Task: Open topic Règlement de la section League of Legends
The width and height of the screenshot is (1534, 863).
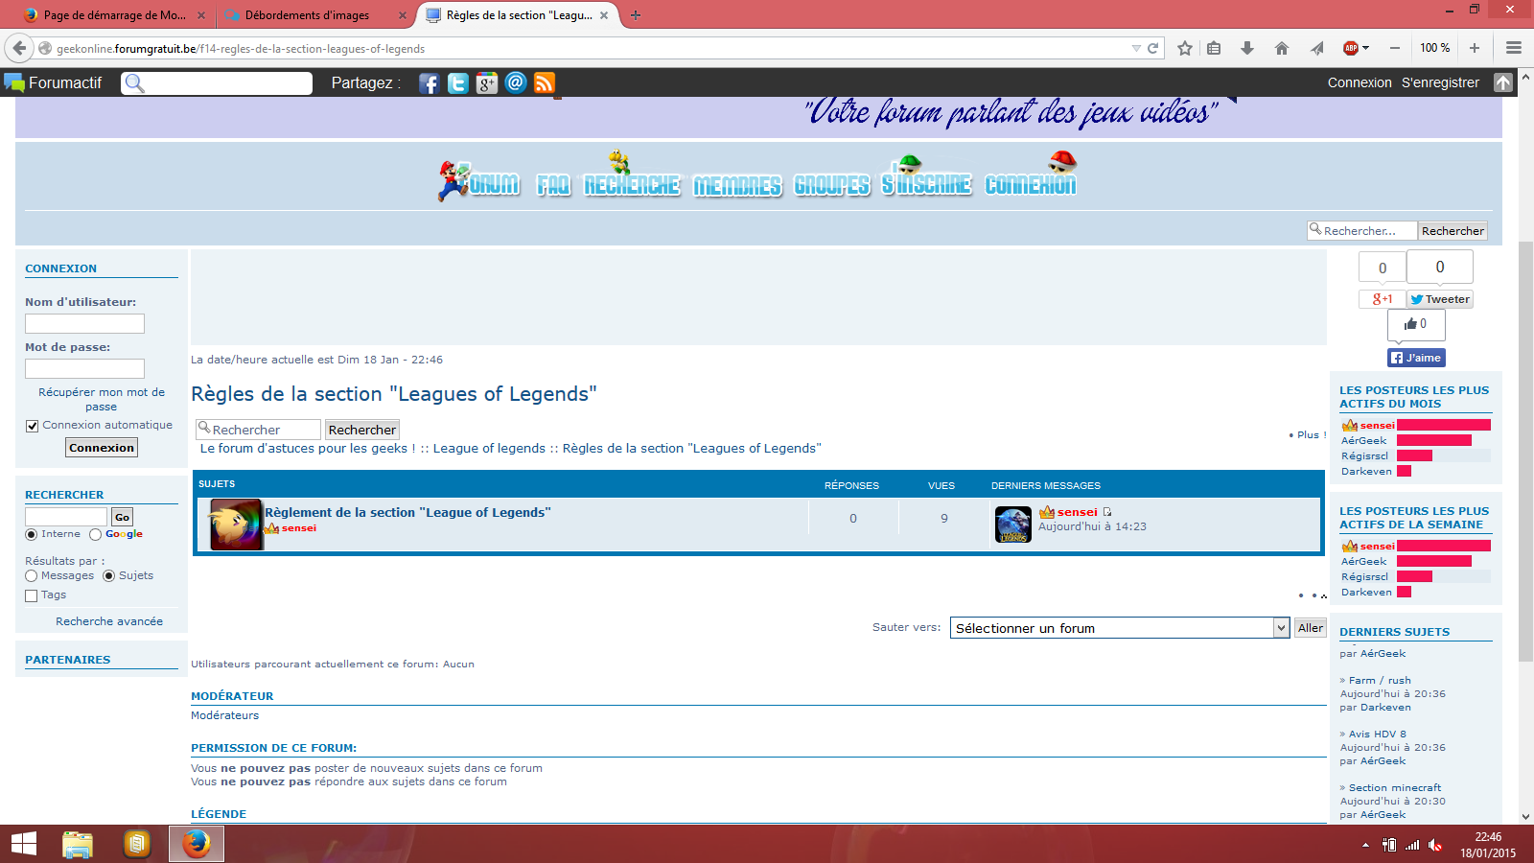Action: coord(407,512)
